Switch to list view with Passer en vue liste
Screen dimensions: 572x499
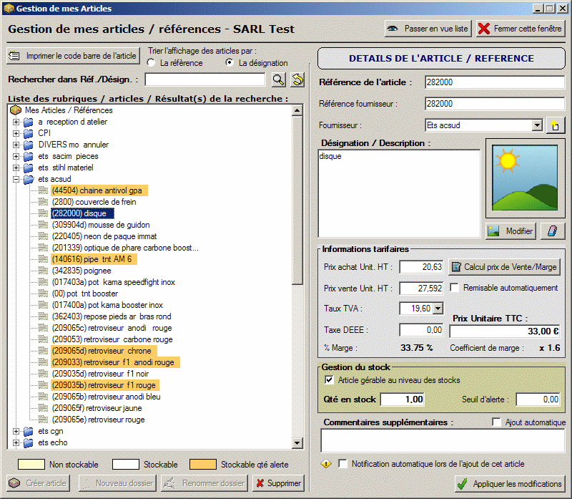428,29
